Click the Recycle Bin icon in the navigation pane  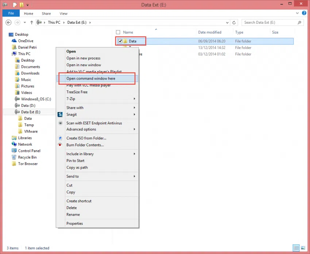(x=14, y=157)
